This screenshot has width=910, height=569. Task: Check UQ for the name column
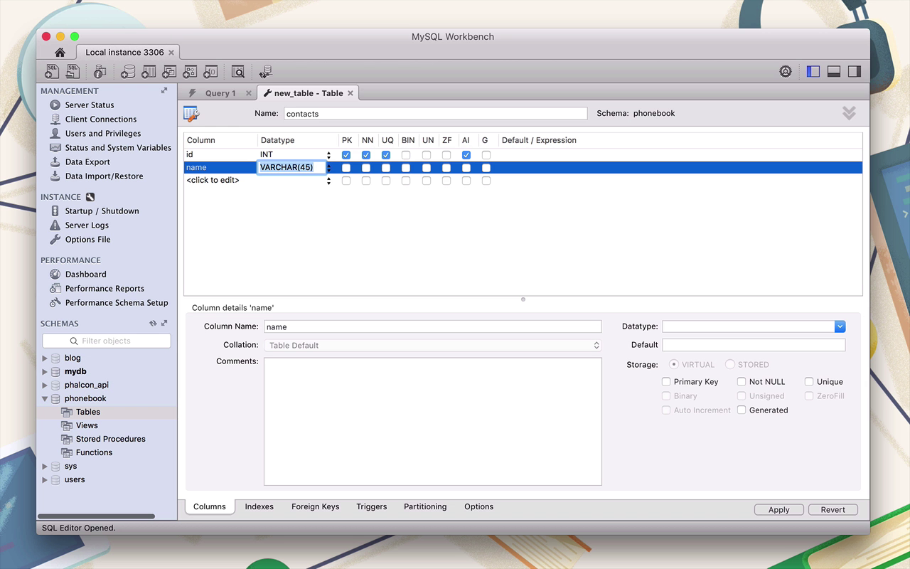[x=386, y=168]
